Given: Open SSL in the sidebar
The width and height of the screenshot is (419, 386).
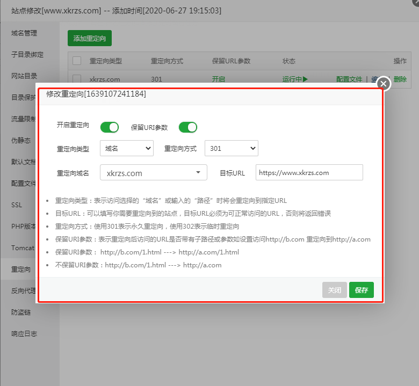Looking at the screenshot, I should coord(17,205).
